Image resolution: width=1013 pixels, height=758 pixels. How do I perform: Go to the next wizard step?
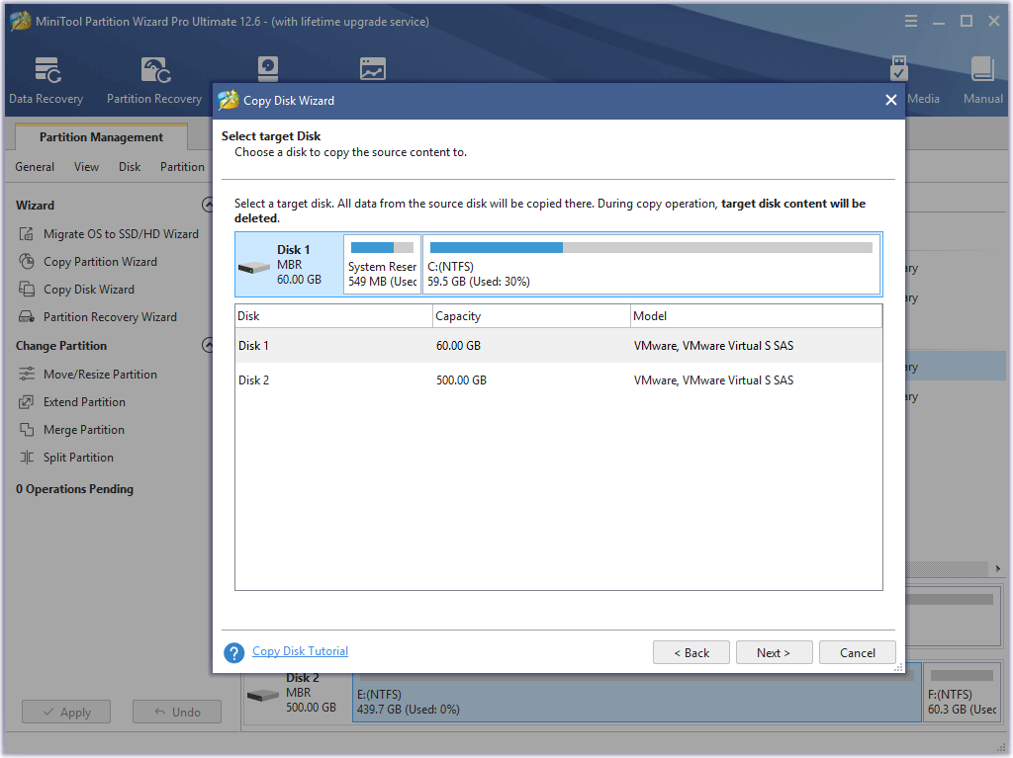774,653
